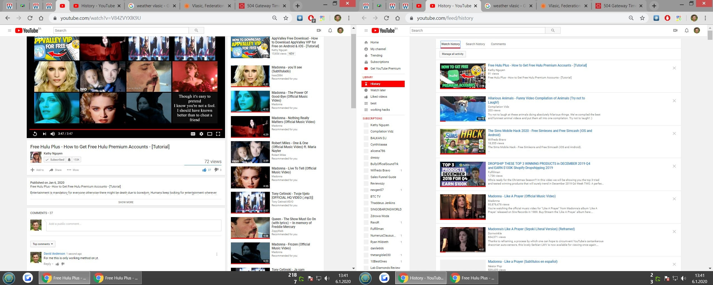Click volume icon in right system tray

click(x=683, y=278)
